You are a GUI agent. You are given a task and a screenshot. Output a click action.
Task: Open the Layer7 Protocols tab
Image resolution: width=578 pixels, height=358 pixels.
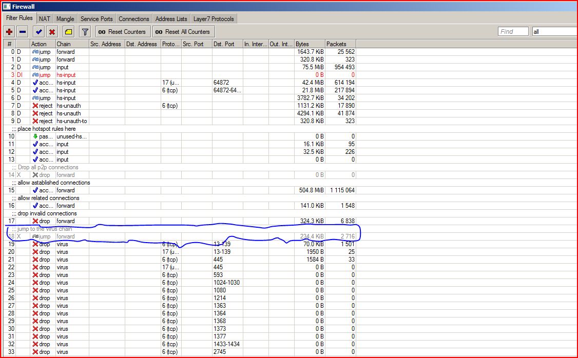point(214,19)
